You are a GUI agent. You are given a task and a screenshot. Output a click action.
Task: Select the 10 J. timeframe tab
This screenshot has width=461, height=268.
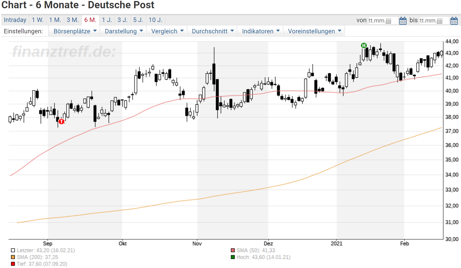click(156, 20)
